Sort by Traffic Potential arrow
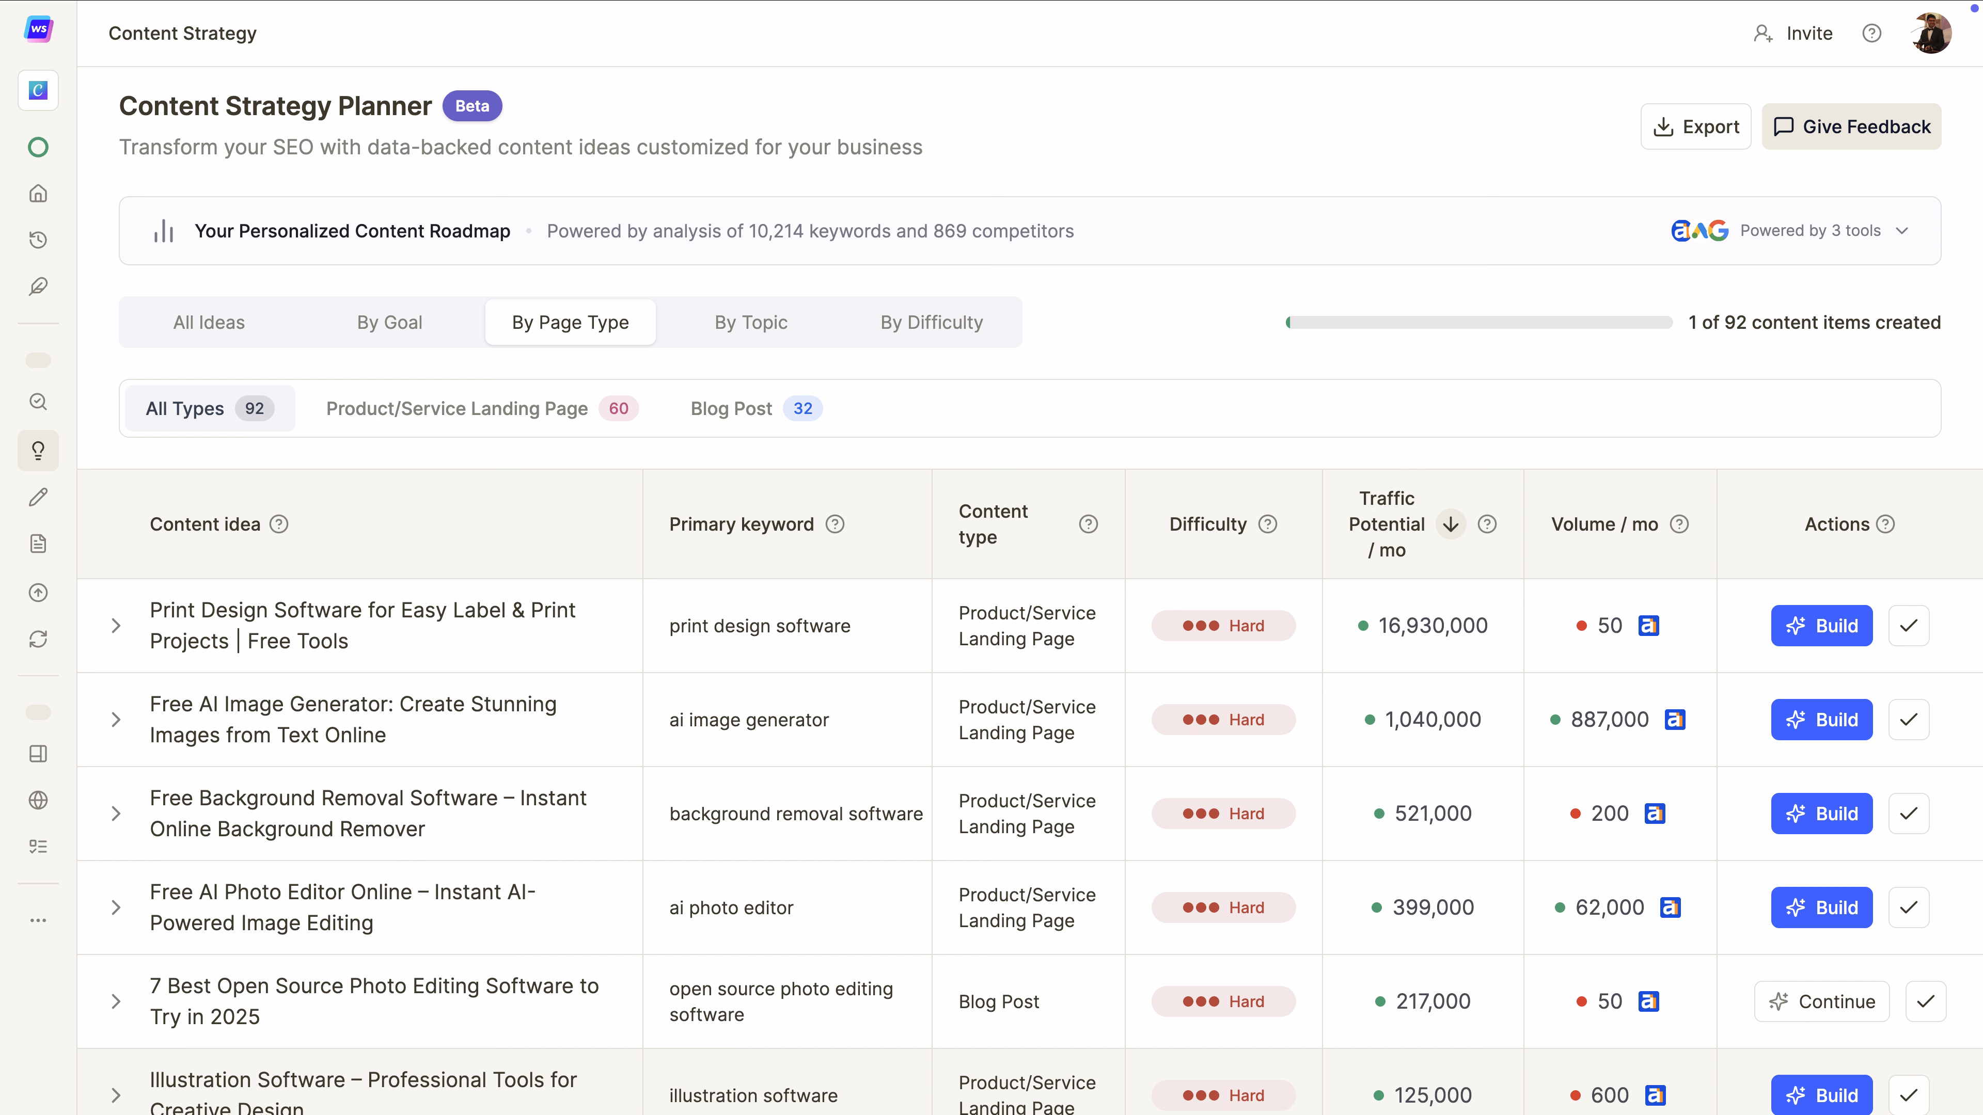The image size is (1983, 1115). [x=1450, y=524]
